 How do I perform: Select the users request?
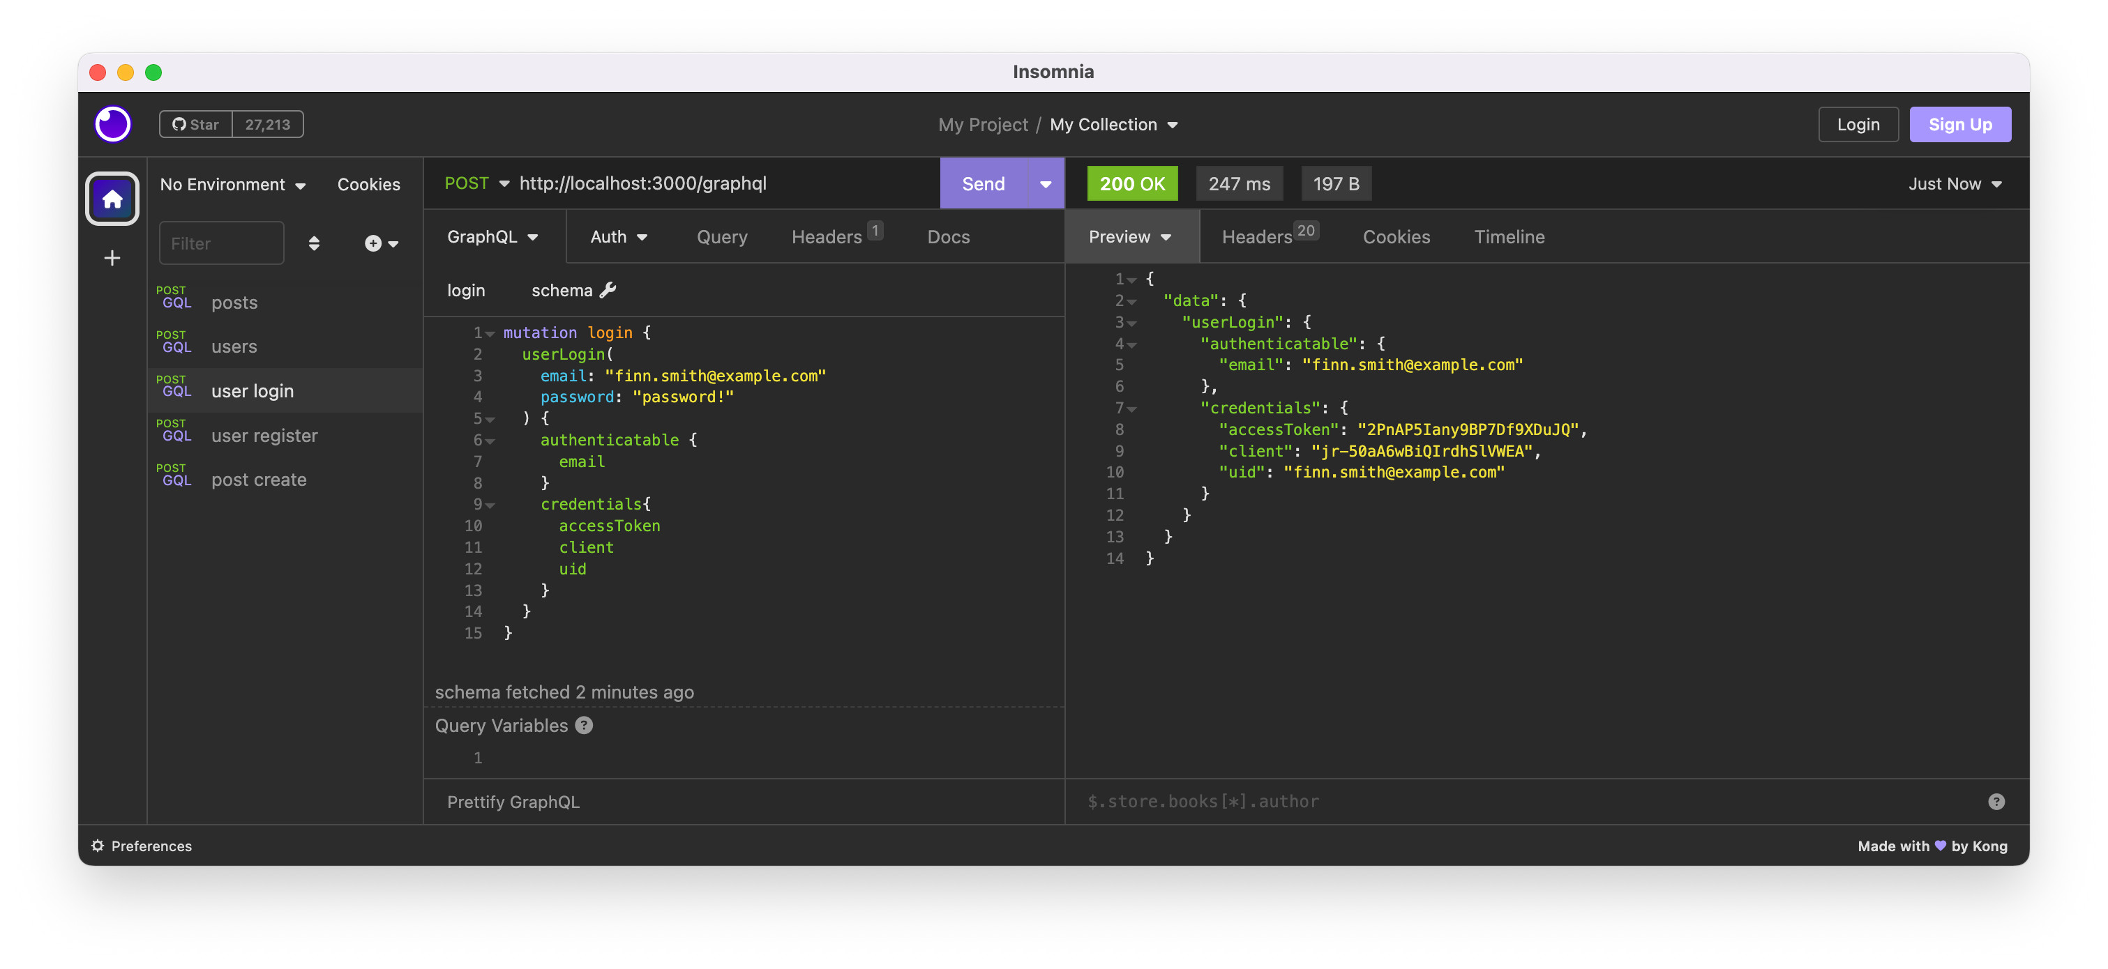click(285, 346)
